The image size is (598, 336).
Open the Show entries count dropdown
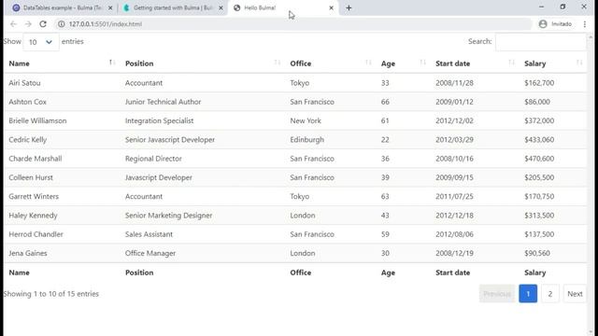(x=41, y=42)
